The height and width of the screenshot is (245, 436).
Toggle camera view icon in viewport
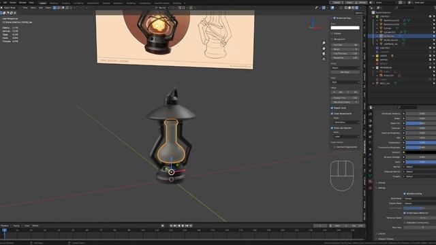tap(324, 54)
